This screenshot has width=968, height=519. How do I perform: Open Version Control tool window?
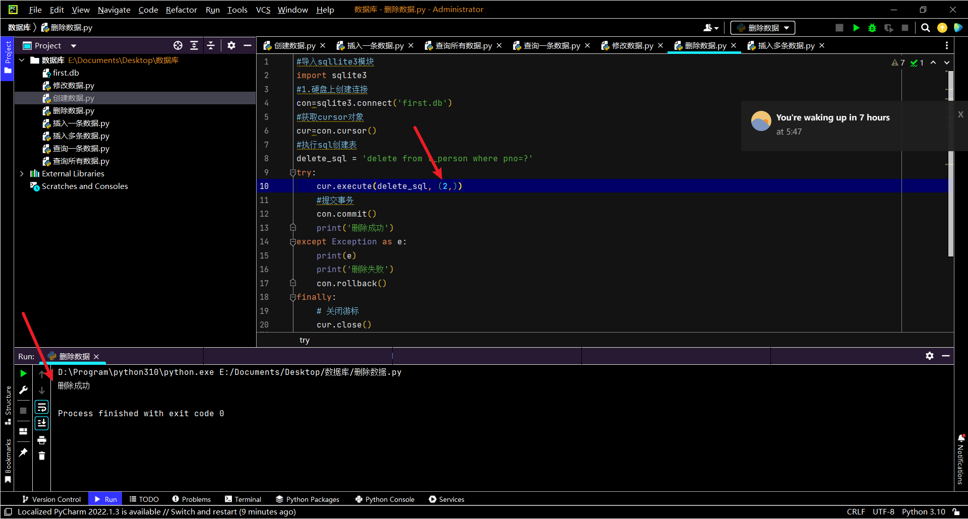click(51, 499)
